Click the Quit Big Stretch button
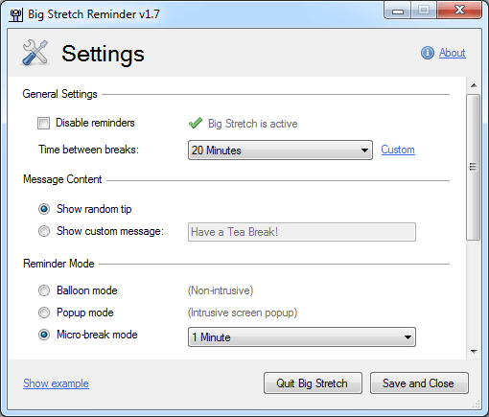 [313, 382]
